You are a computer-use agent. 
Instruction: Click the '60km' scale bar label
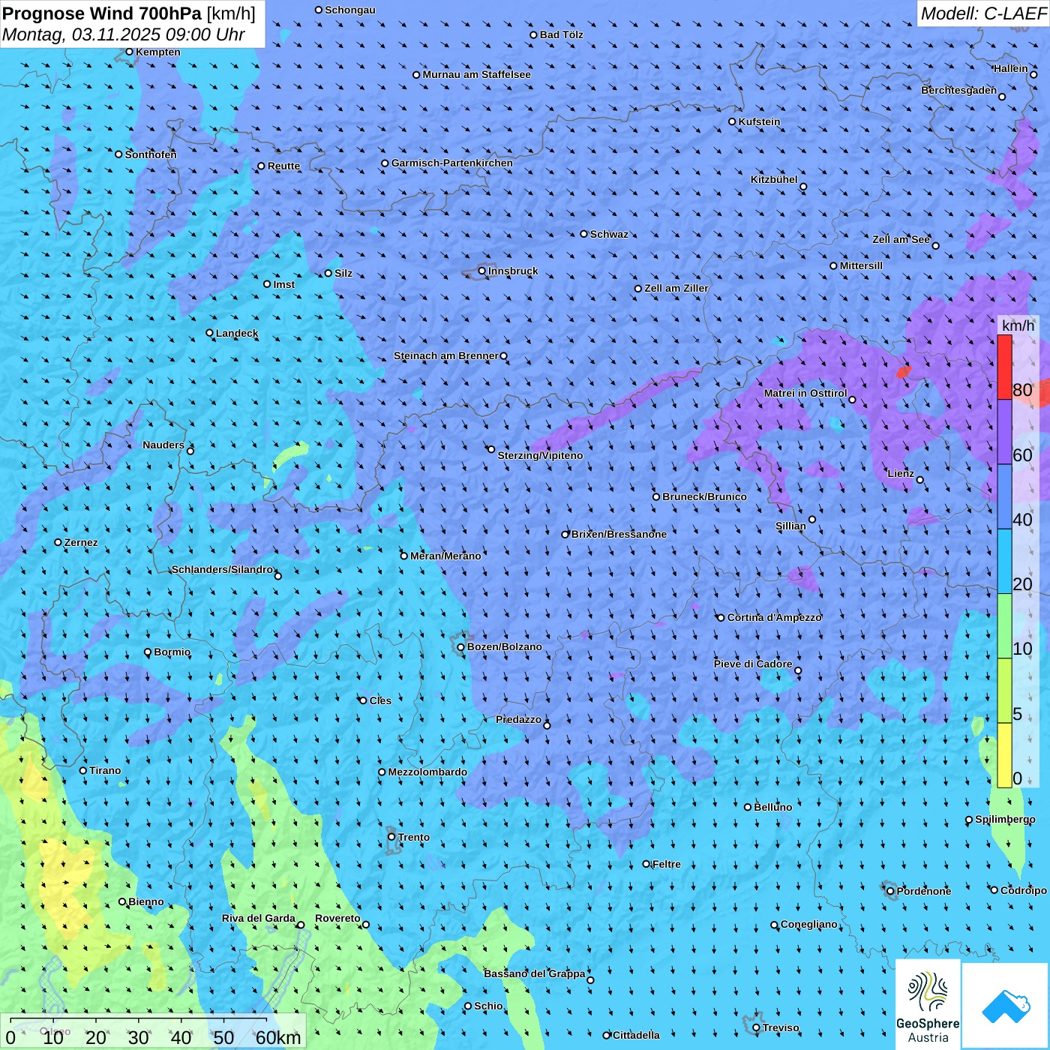point(278,1037)
